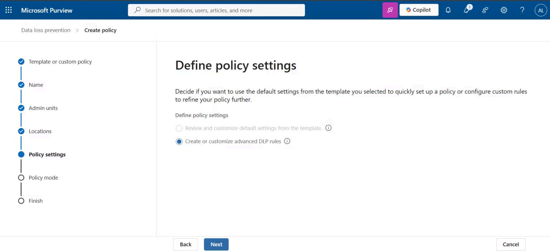Viewport: 550px width, 252px height.
Task: Open the notifications bell icon
Action: 448,10
